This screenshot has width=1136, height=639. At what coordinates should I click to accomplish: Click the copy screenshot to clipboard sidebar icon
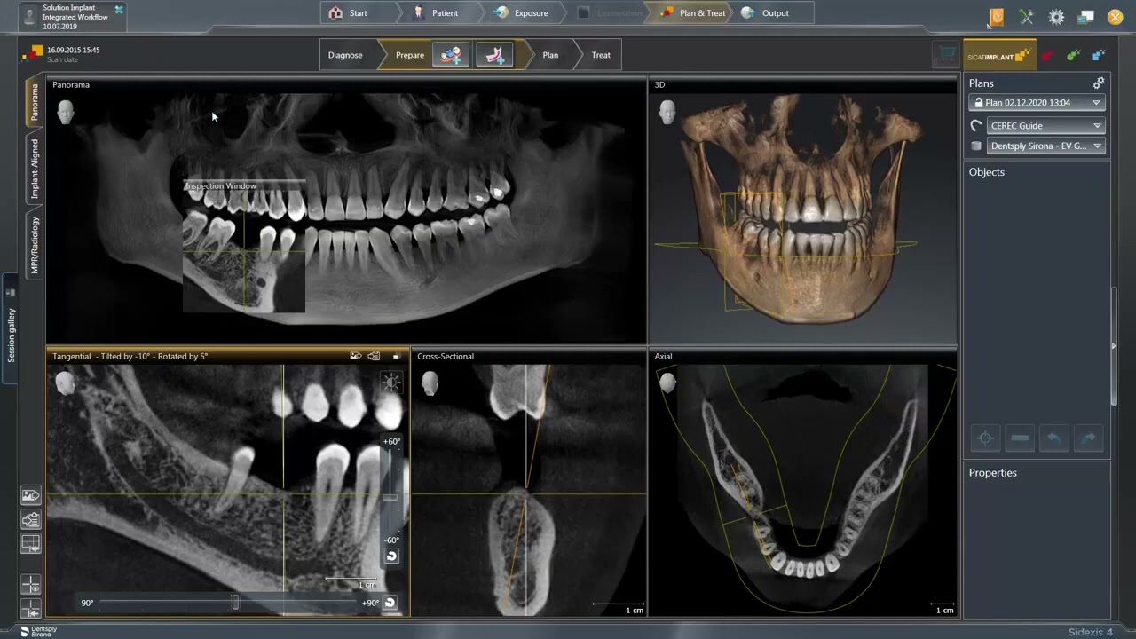click(30, 519)
